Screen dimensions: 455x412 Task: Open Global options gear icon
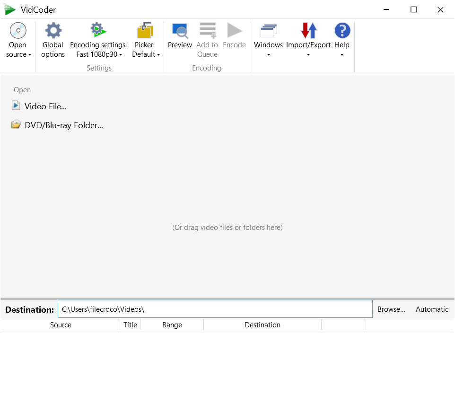53,30
